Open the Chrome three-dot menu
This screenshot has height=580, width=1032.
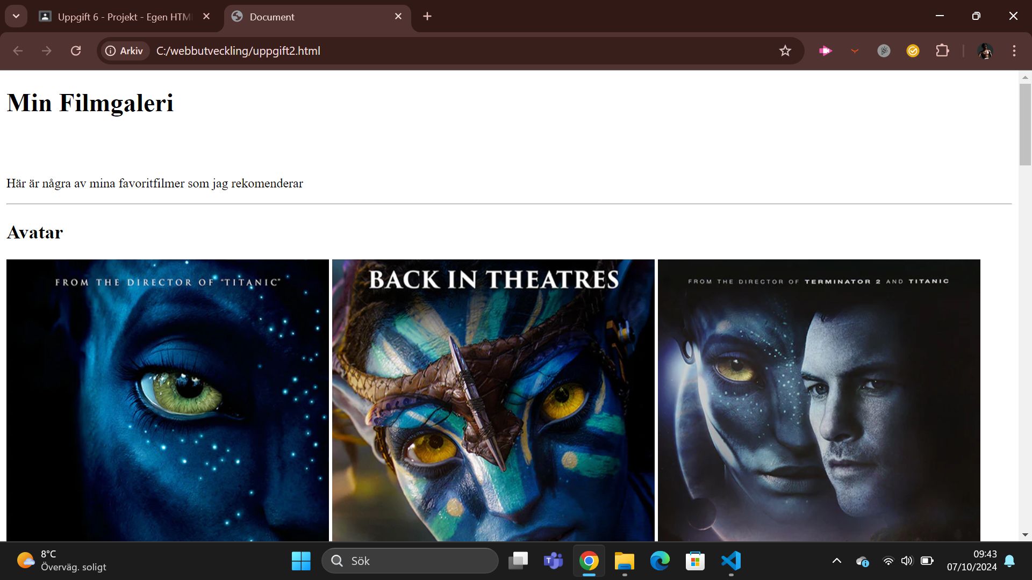click(x=1014, y=50)
